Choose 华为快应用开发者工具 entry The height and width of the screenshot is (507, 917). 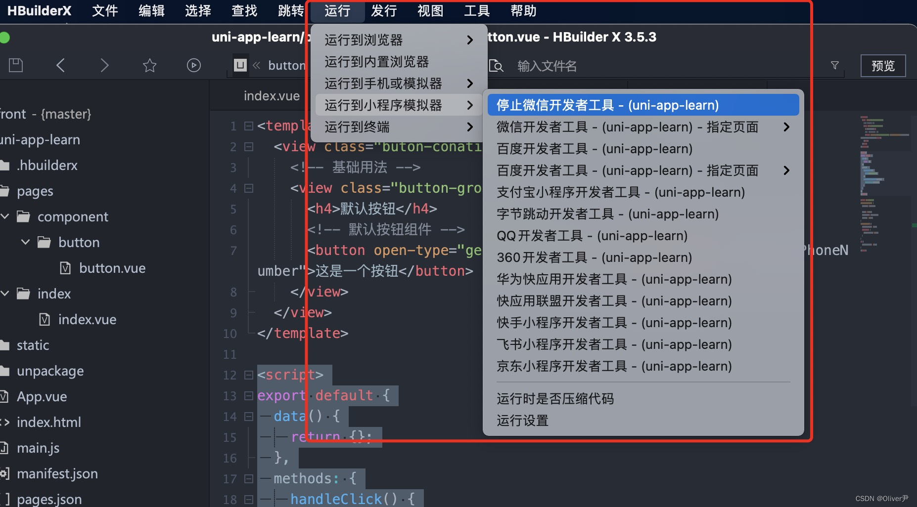pyautogui.click(x=643, y=279)
